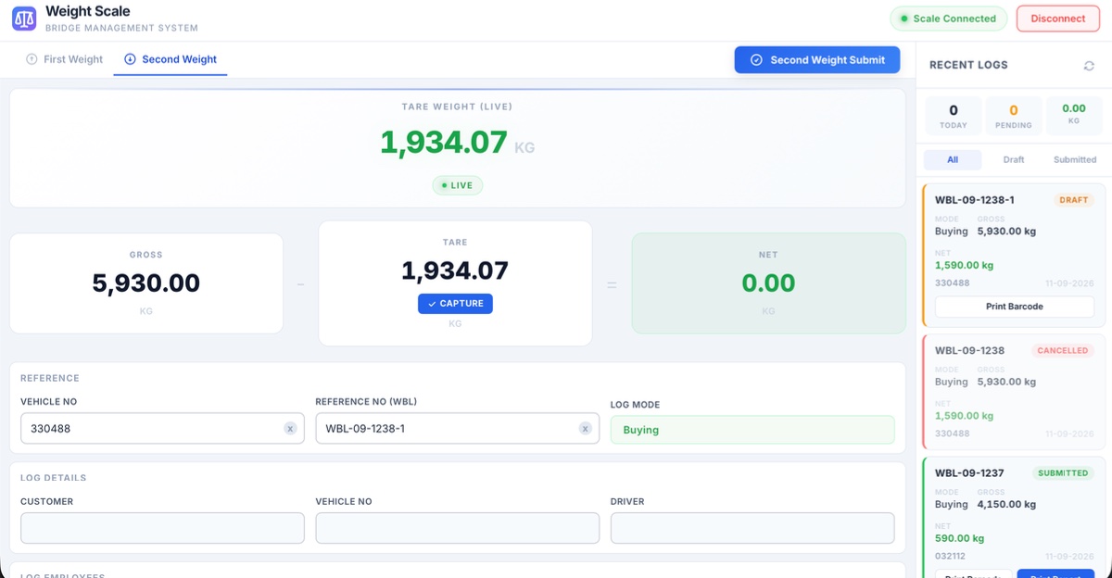Click the Log Details Vehicle No field

tap(457, 528)
